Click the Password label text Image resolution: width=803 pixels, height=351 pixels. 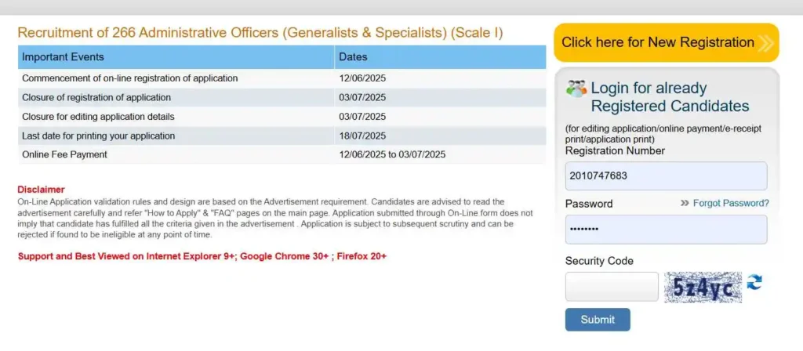[x=589, y=204]
